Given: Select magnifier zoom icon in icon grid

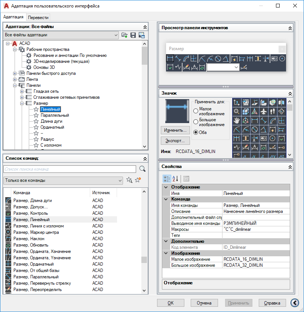Looking at the screenshot, I should (237, 111).
